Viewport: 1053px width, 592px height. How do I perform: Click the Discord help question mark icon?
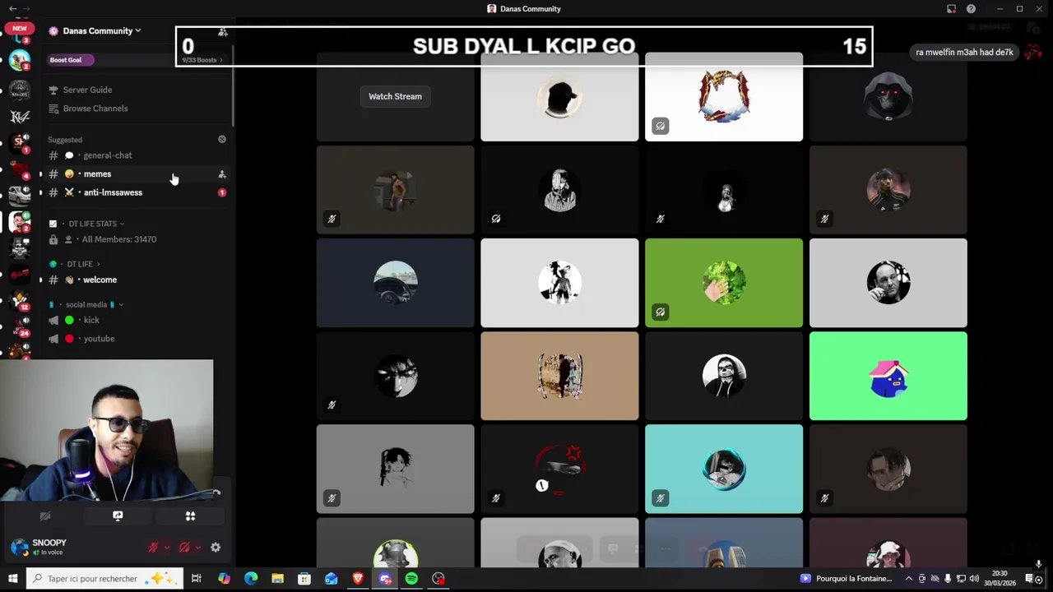click(x=972, y=9)
